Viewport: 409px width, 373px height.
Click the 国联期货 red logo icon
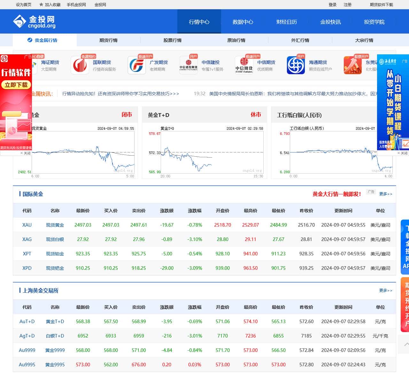coord(80,65)
